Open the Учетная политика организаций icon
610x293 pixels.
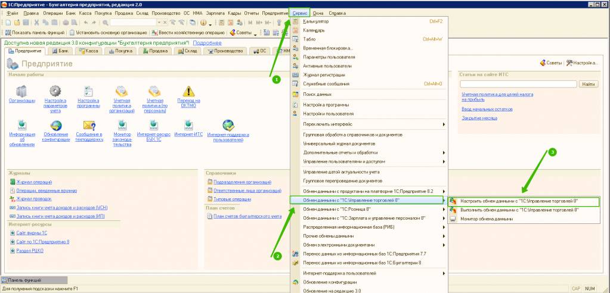click(122, 91)
